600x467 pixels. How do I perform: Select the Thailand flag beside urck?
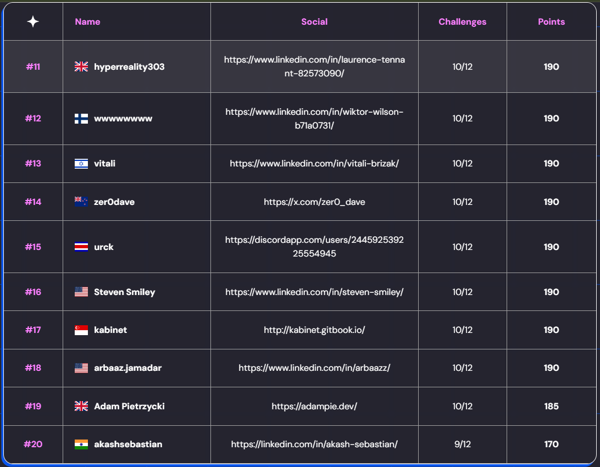(80, 247)
